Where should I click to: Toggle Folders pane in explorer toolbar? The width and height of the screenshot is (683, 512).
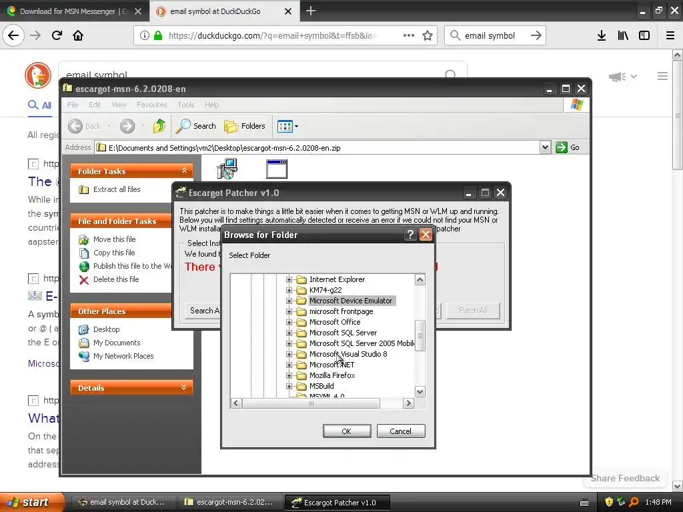[245, 126]
